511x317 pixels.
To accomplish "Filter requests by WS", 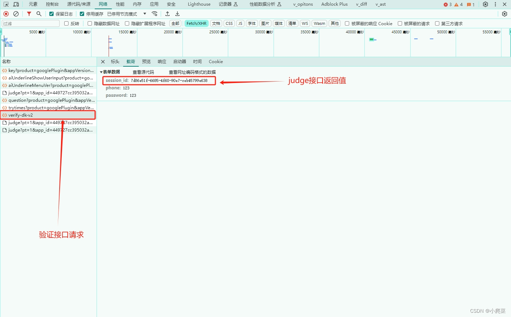I will point(305,23).
